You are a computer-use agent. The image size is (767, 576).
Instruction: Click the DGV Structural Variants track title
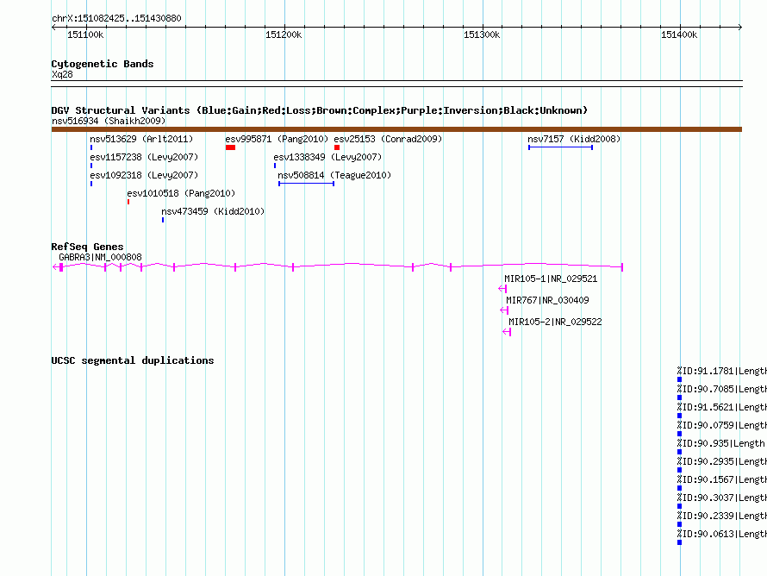(x=320, y=110)
